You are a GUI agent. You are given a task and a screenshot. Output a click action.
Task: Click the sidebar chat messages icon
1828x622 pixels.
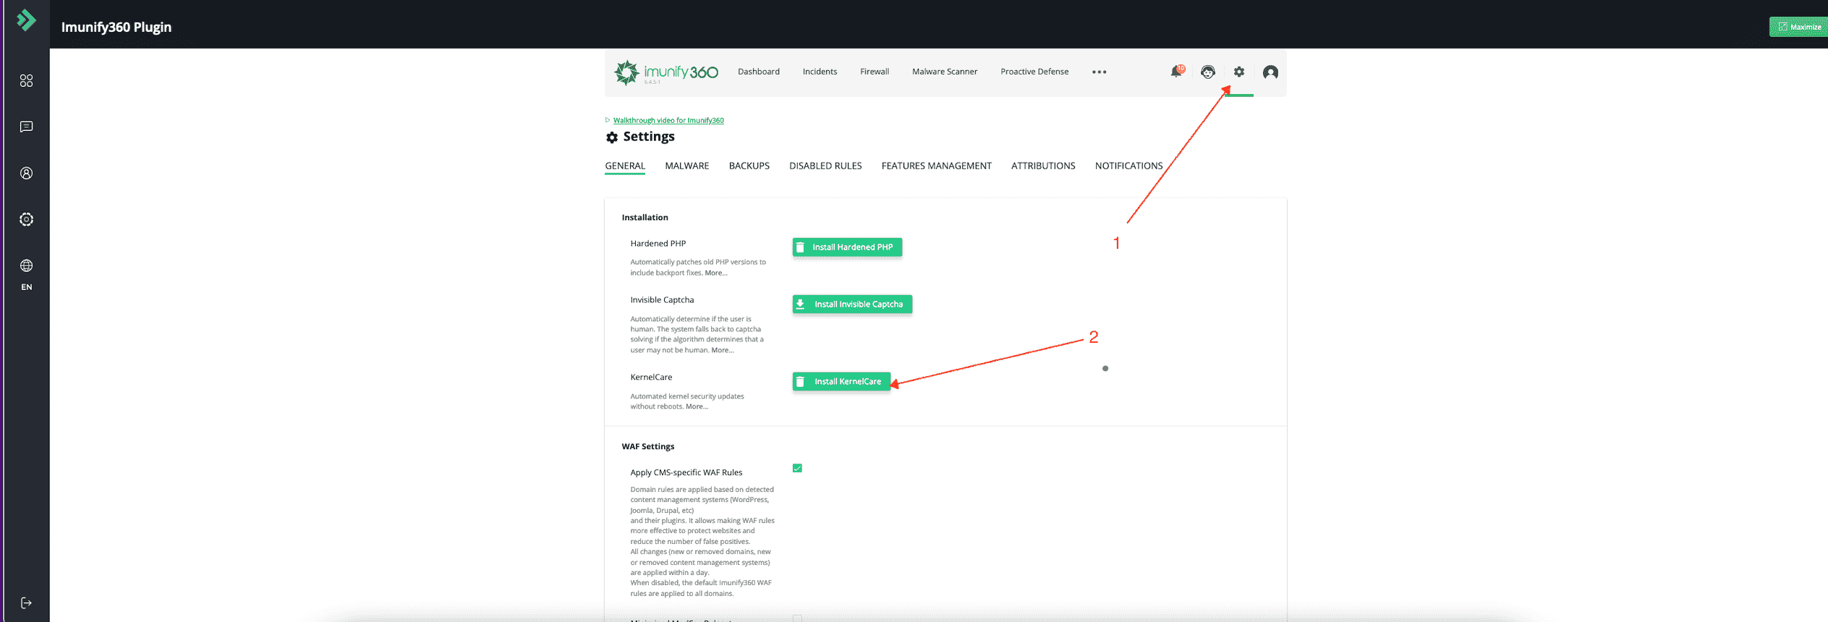click(x=27, y=127)
